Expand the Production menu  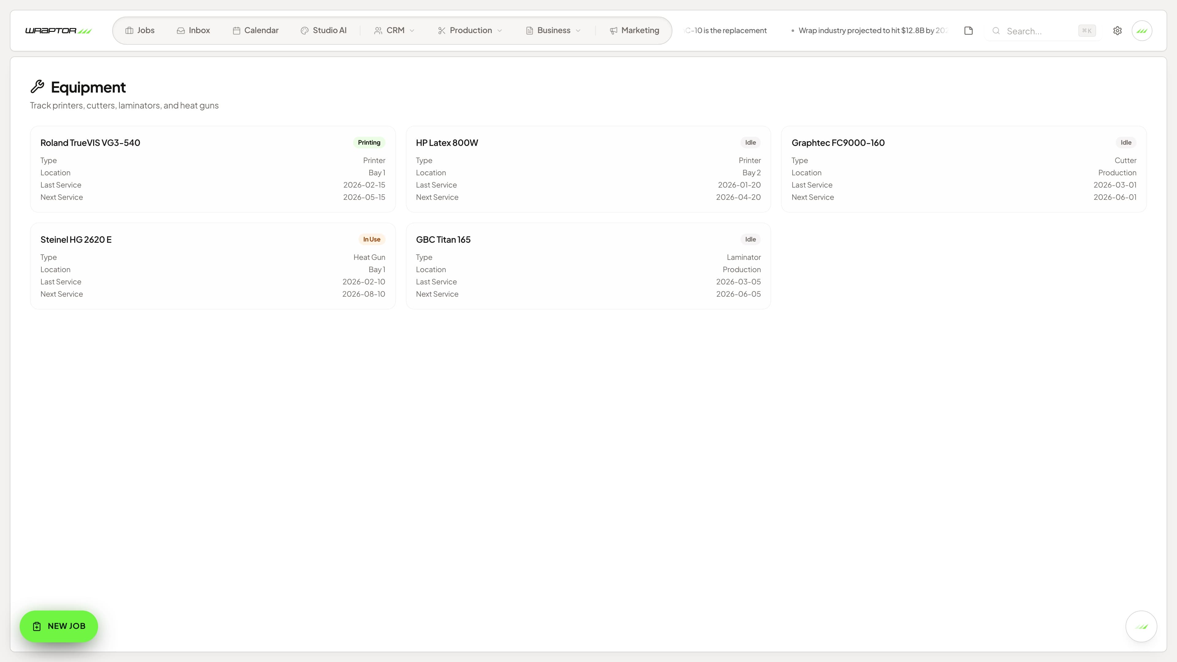(470, 31)
